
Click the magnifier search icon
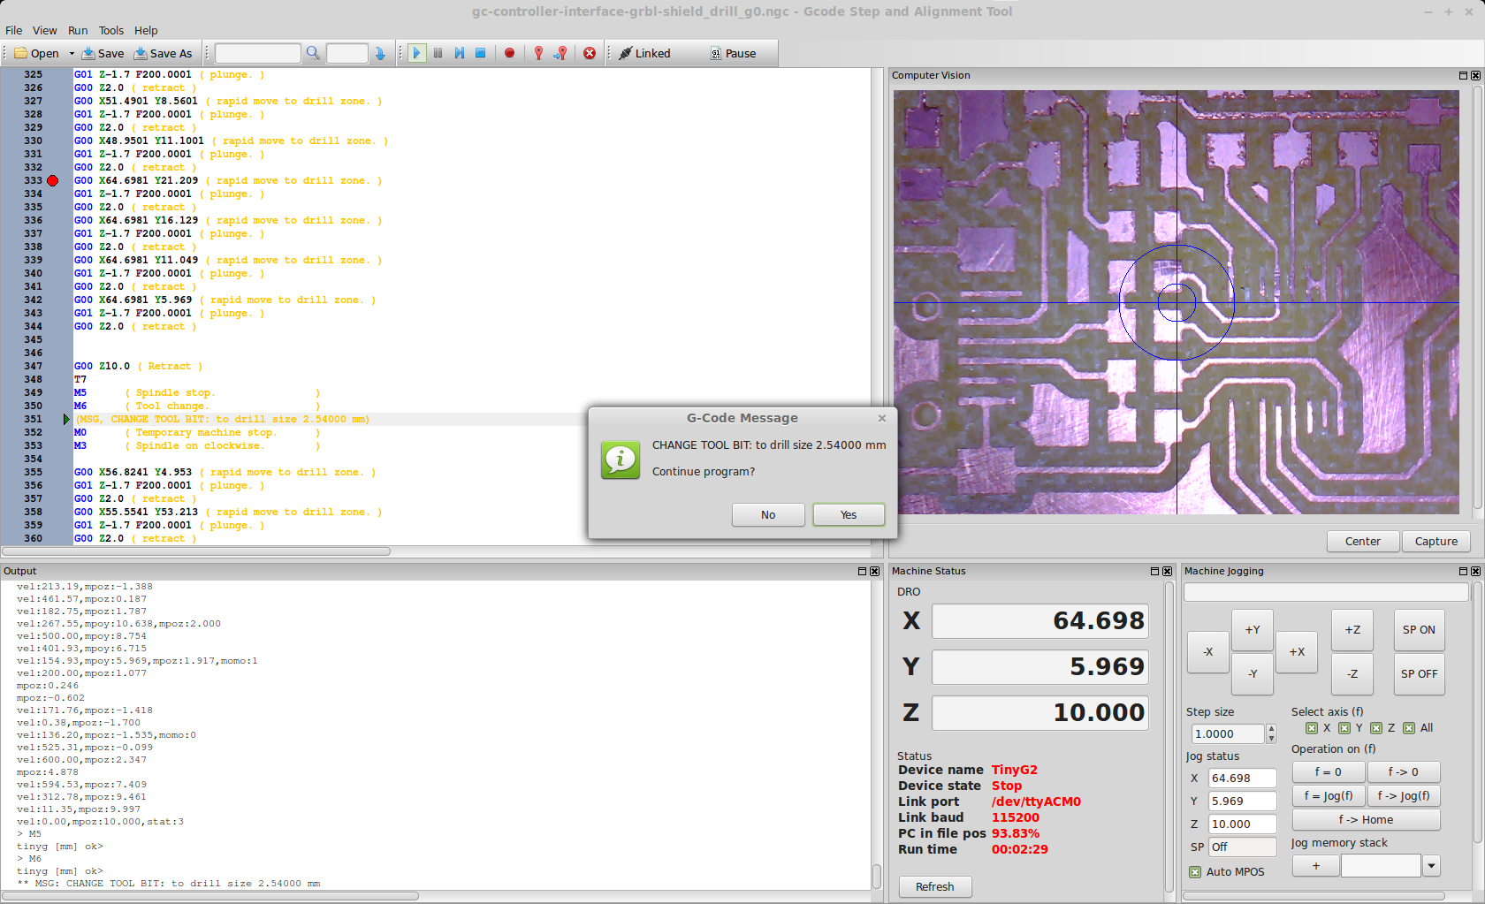pos(313,54)
